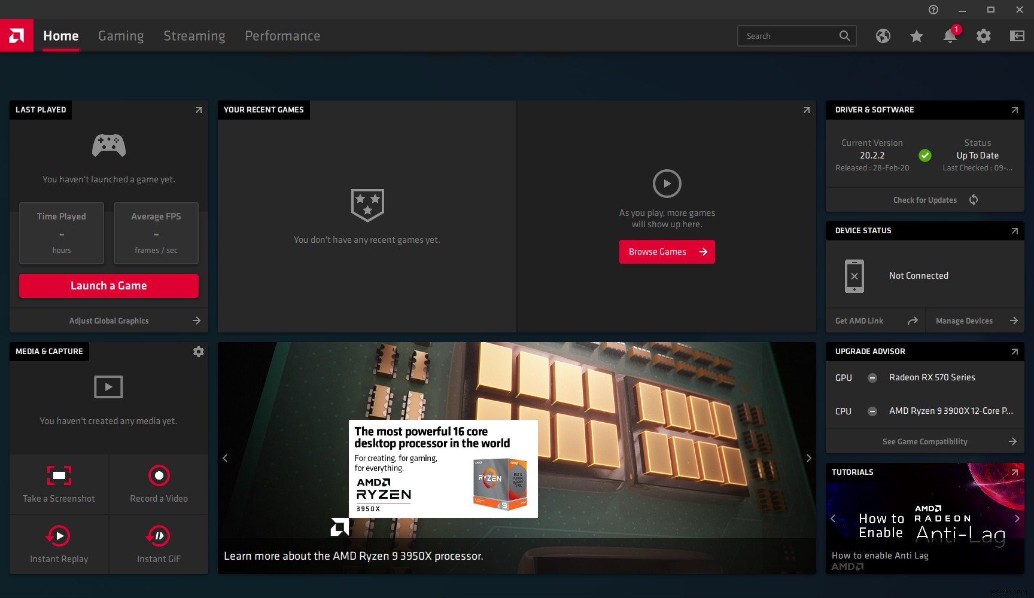
Task: Click Check for Updates
Action: point(925,200)
